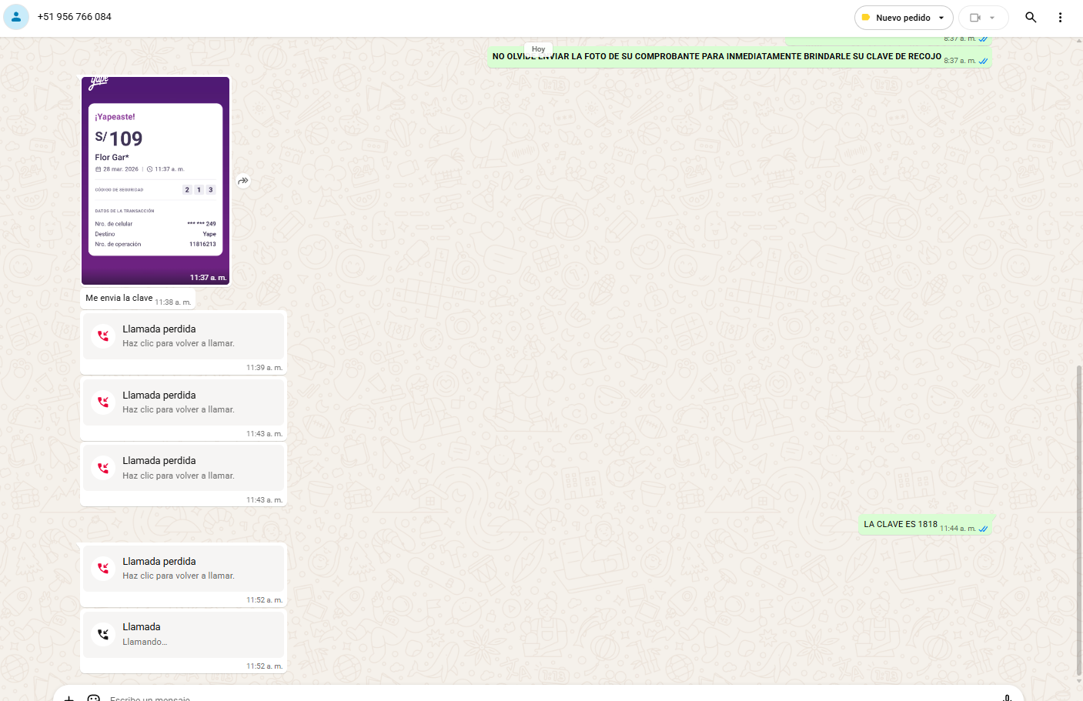
Task: Click the message input field
Action: coord(539,697)
